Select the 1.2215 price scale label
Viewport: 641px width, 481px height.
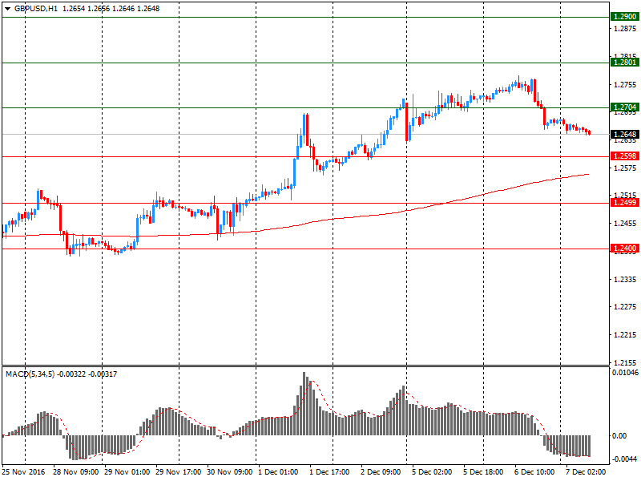point(625,335)
